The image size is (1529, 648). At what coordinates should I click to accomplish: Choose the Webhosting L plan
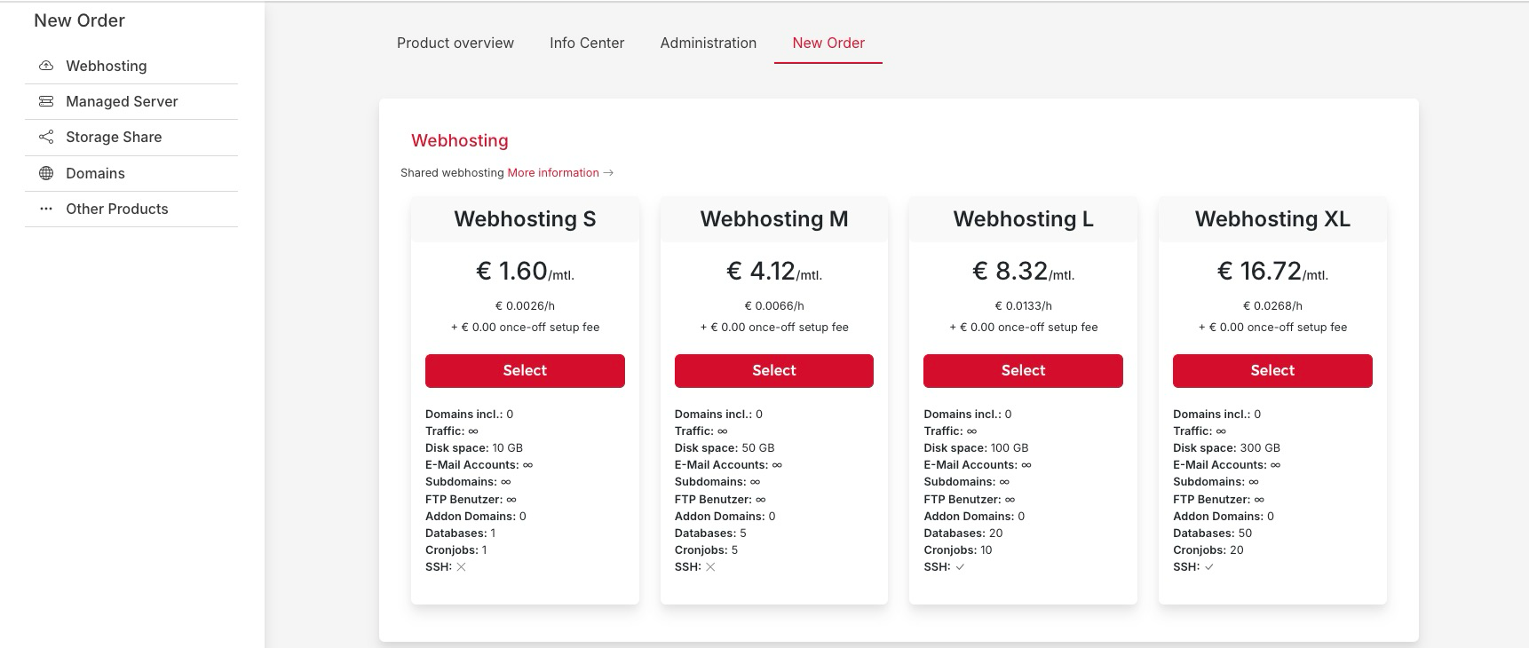tap(1023, 371)
